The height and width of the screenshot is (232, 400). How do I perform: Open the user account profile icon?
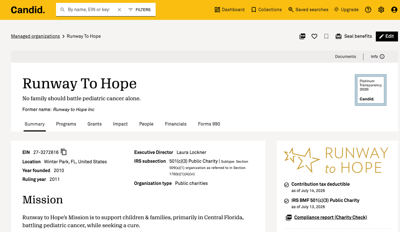pos(394,10)
